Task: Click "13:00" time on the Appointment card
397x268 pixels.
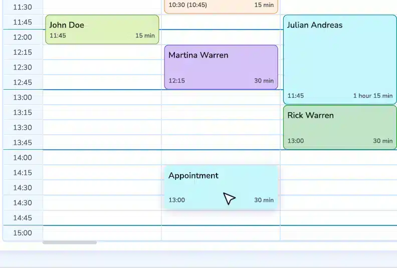Action: pyautogui.click(x=177, y=200)
